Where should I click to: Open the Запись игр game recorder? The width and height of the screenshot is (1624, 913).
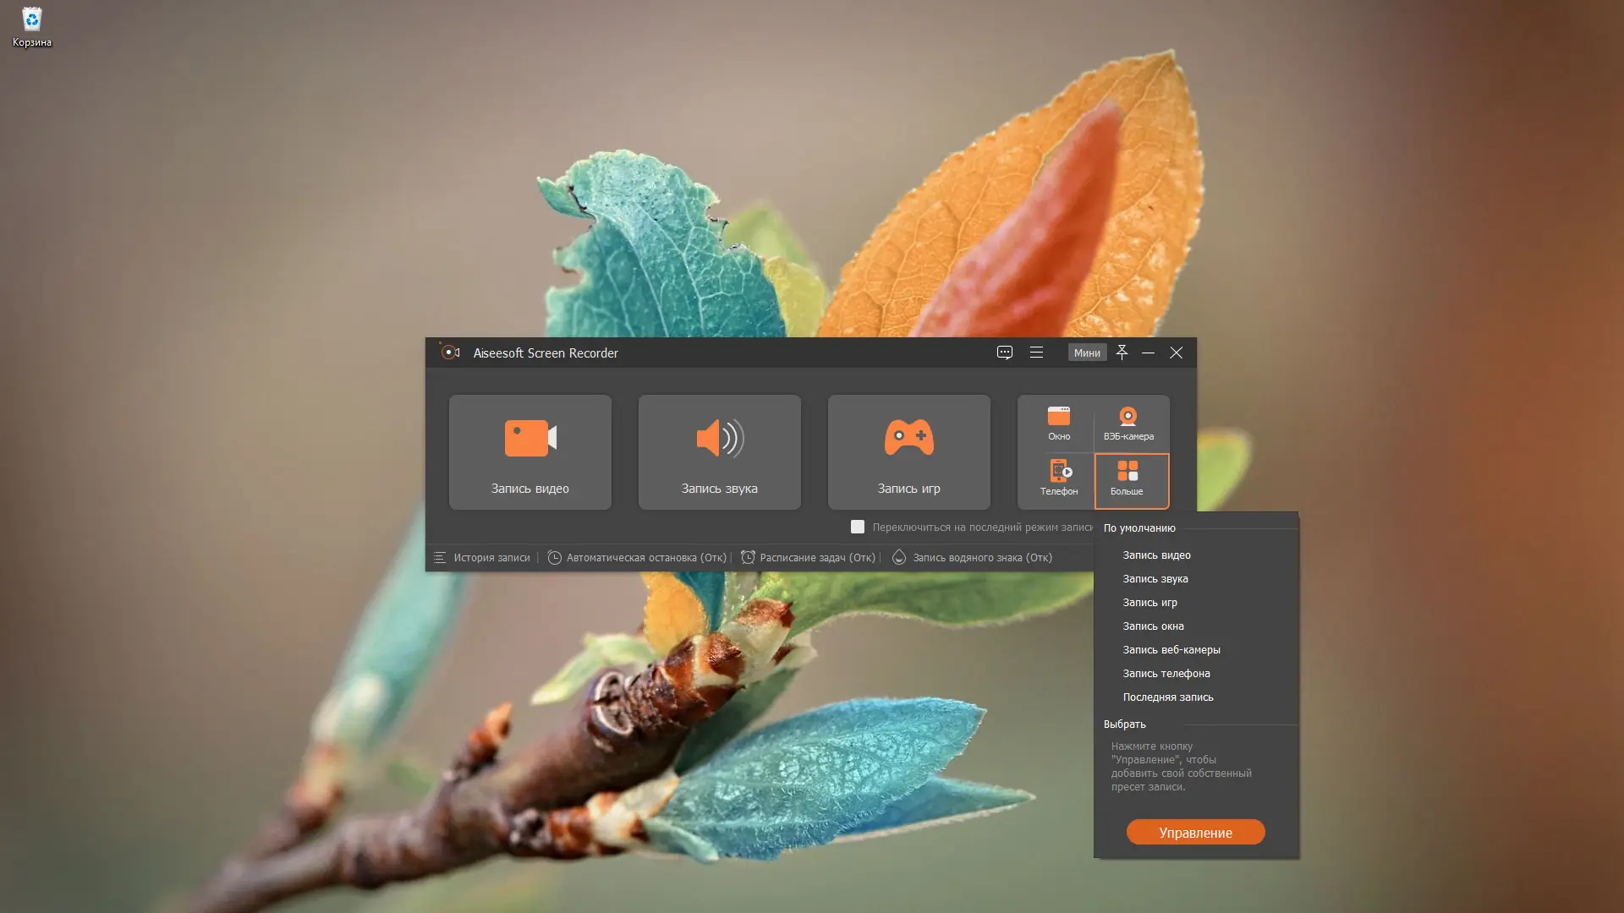pos(909,452)
